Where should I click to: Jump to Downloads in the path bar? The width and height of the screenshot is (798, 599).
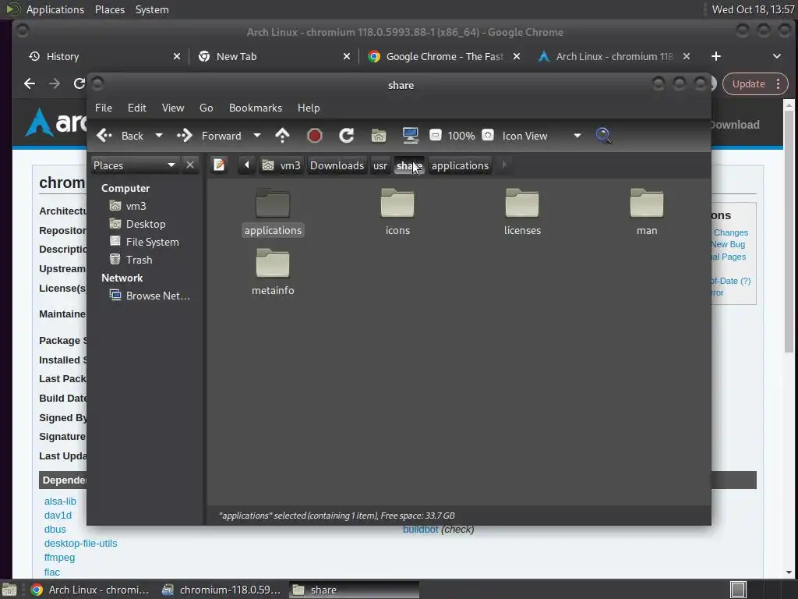point(337,165)
